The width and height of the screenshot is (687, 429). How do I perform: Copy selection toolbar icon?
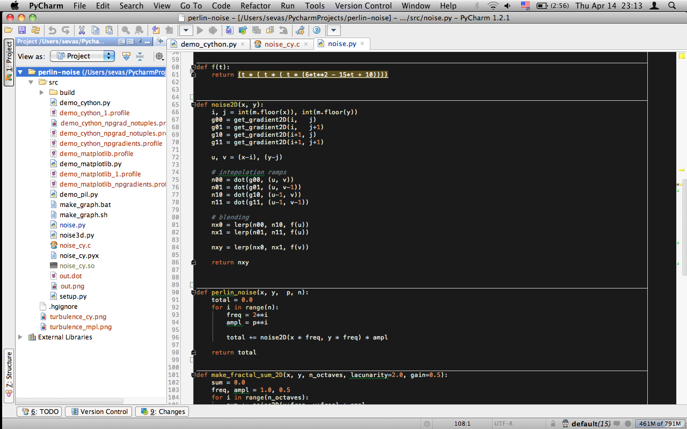(96, 31)
